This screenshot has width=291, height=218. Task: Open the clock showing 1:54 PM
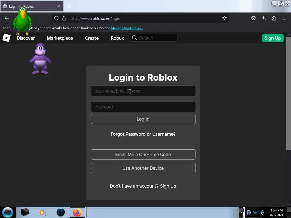pos(277,212)
